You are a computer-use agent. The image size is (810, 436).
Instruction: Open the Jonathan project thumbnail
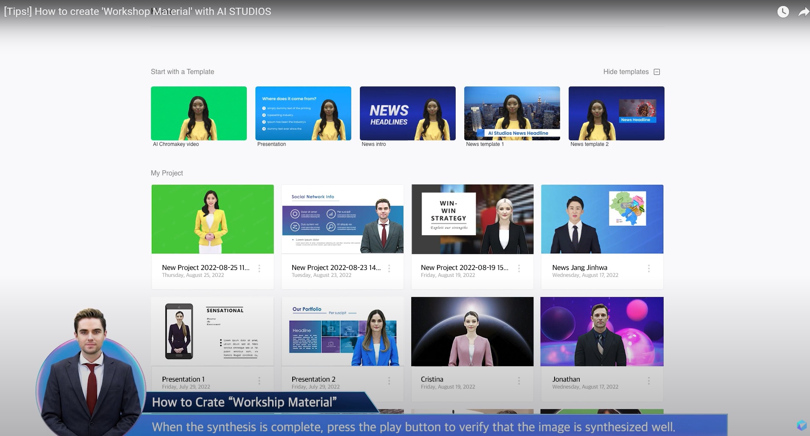tap(602, 332)
